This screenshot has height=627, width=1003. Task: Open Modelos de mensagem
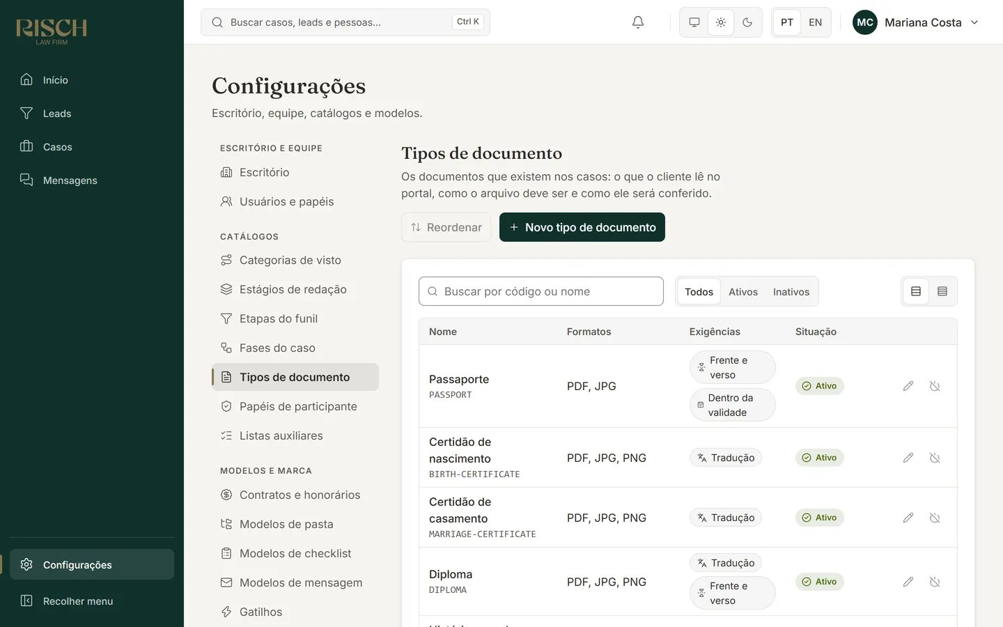pos(295,582)
